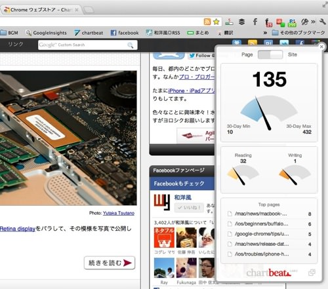This screenshot has width=328, height=289.
Task: Click the リンク menu in the site navigation
Action: point(16,45)
